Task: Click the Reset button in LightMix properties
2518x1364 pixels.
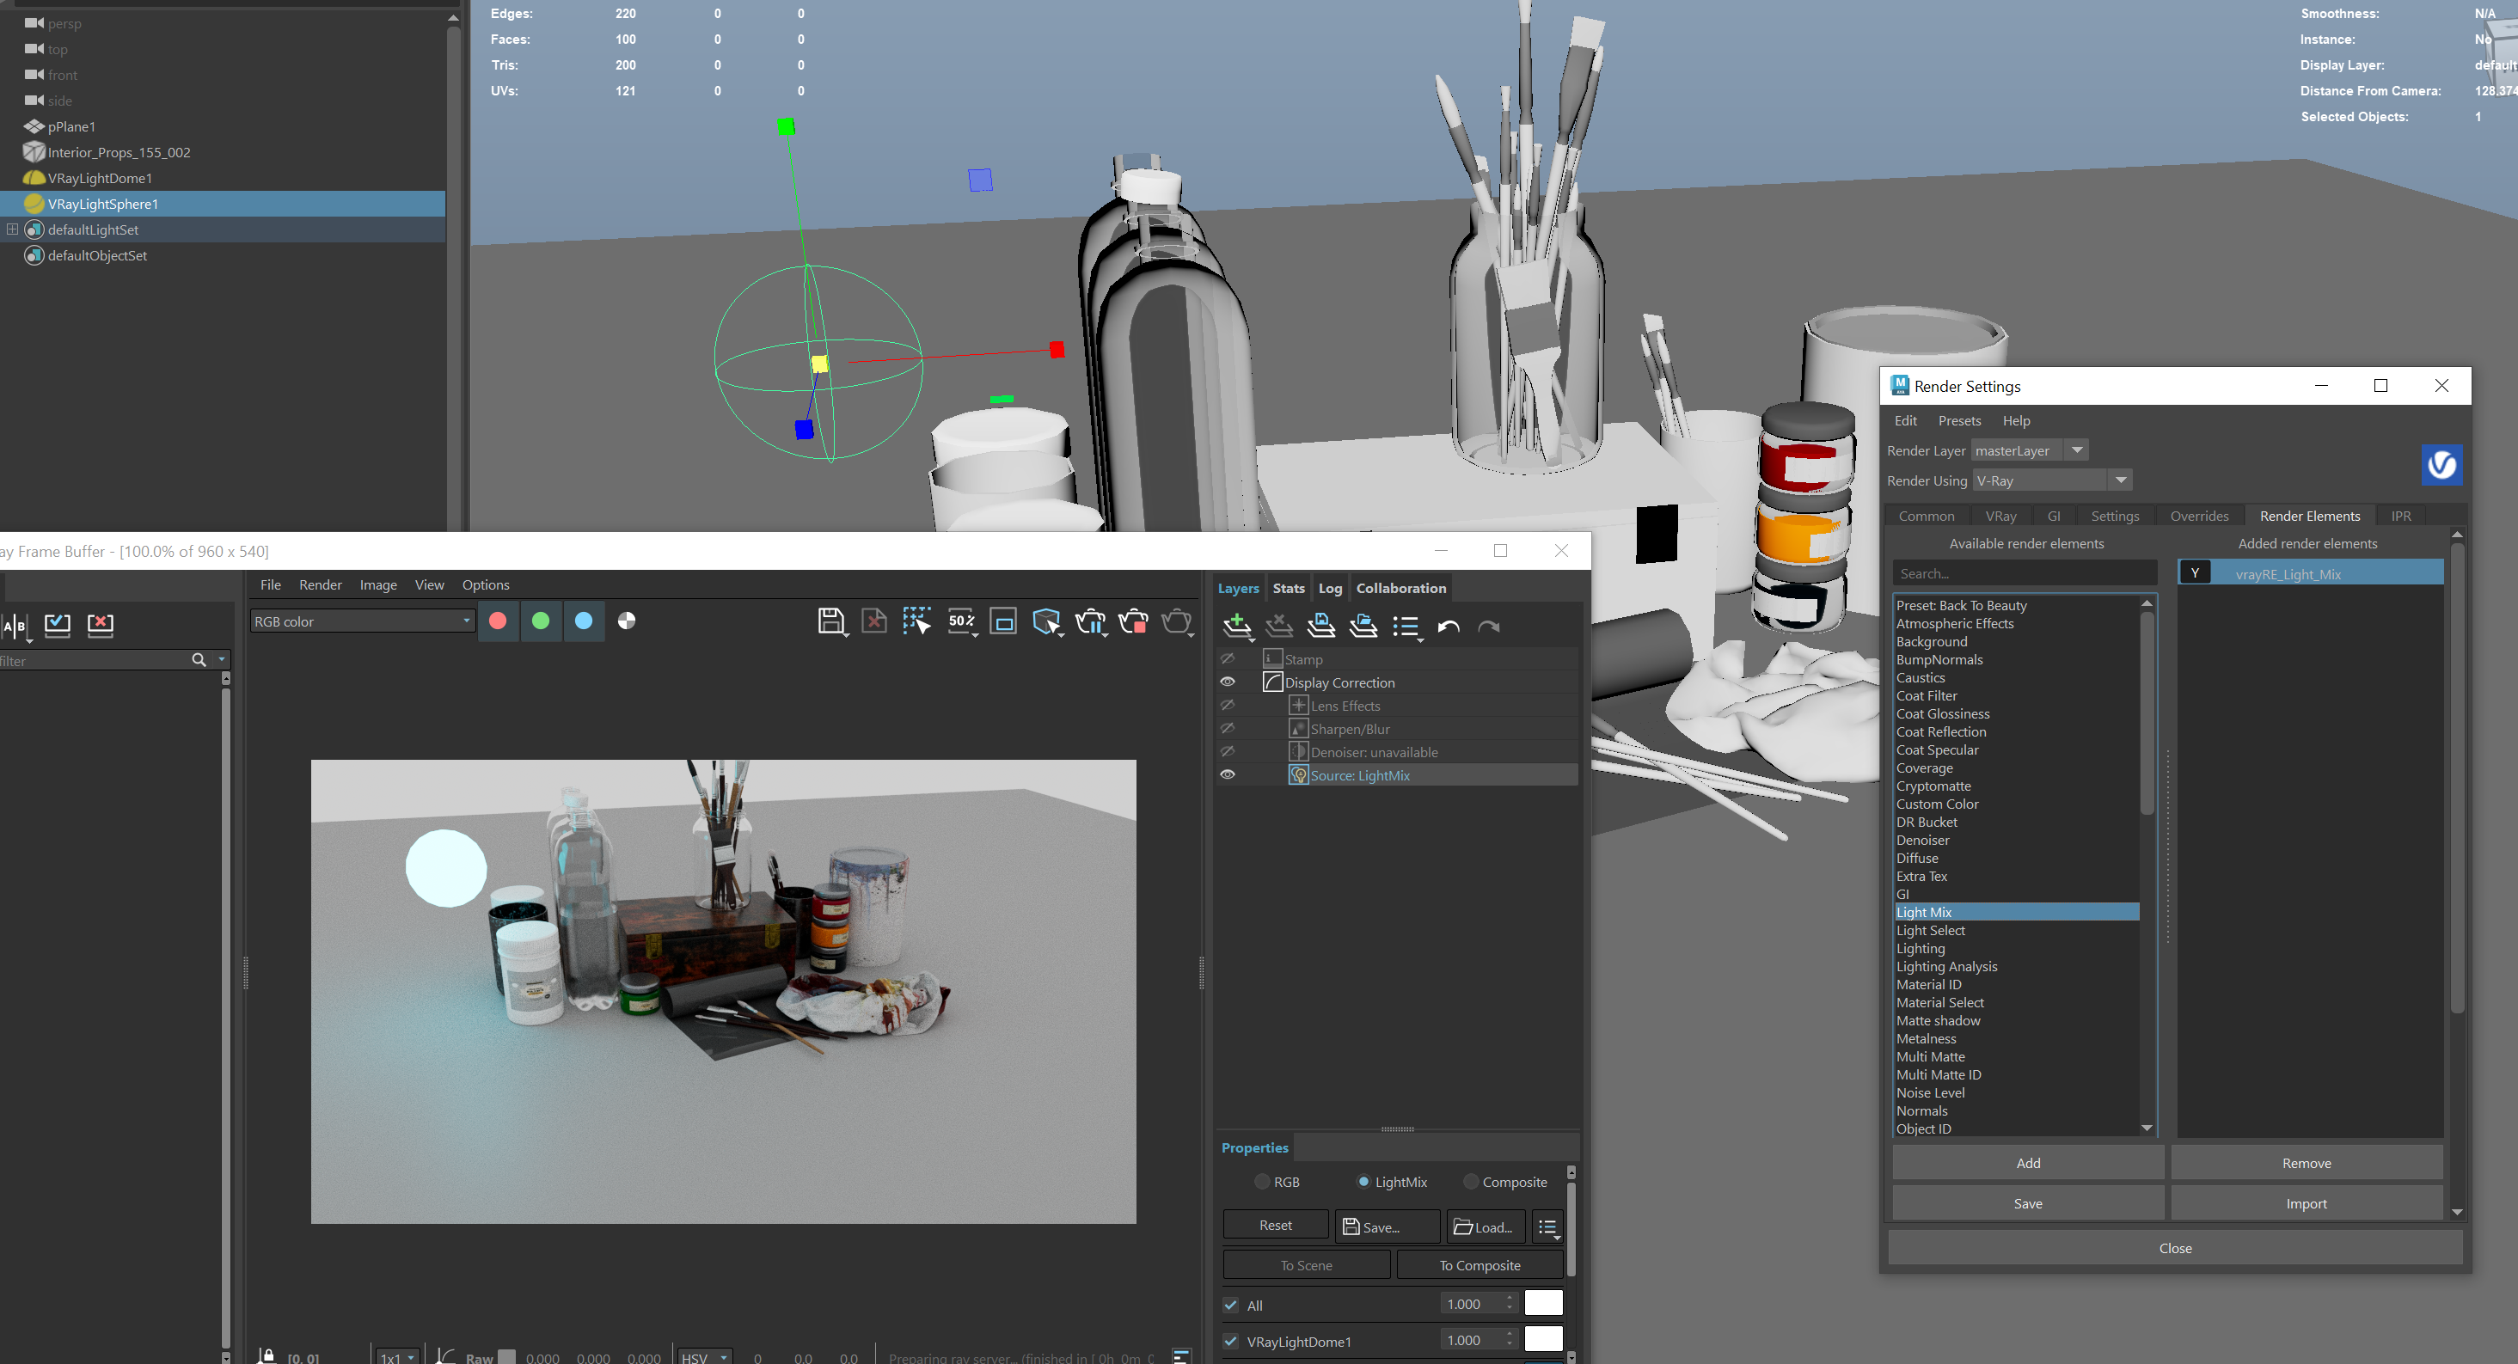Action: pyautogui.click(x=1275, y=1226)
